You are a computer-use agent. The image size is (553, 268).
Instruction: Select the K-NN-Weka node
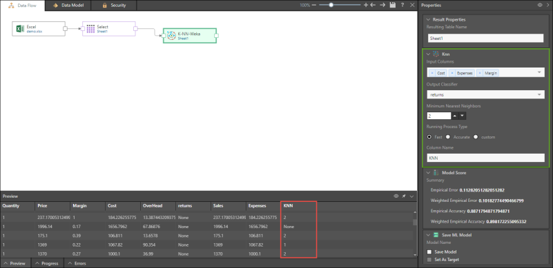coord(190,36)
